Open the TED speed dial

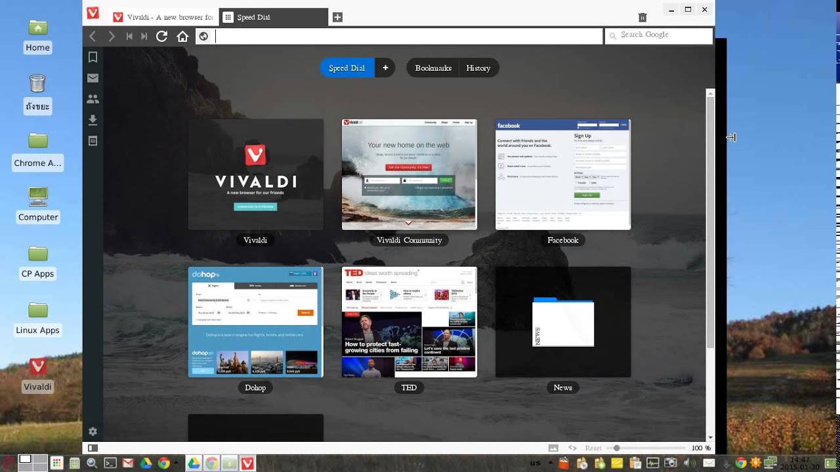tap(409, 322)
